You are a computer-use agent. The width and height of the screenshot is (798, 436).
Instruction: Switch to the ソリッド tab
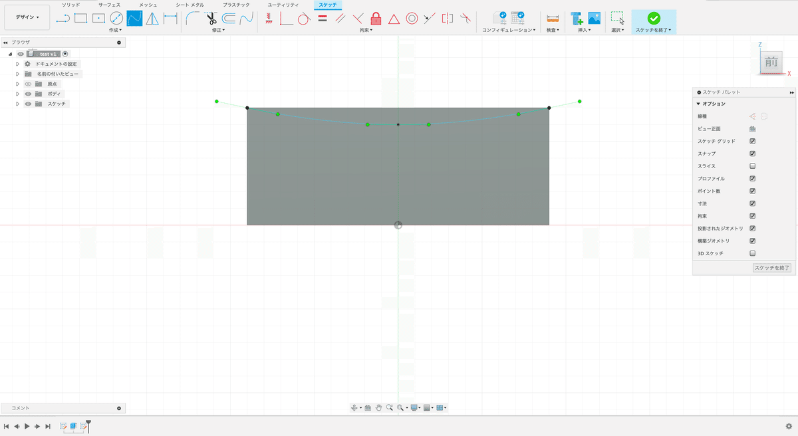tap(71, 5)
